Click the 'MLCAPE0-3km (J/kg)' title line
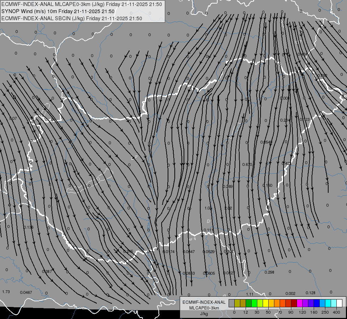347x319 pixels. (82, 4)
